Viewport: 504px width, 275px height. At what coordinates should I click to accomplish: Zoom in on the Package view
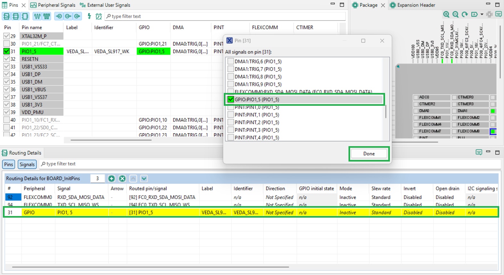point(446,14)
